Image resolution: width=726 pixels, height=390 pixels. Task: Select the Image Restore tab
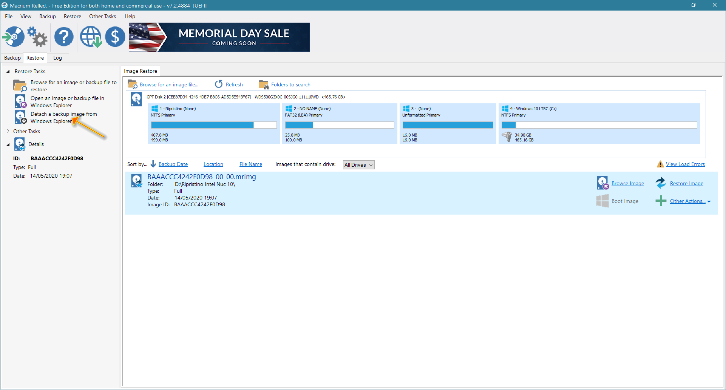point(141,71)
